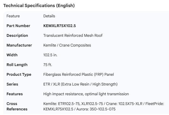
Task: Select the Manufacturer row label
Action: [x=19, y=45]
